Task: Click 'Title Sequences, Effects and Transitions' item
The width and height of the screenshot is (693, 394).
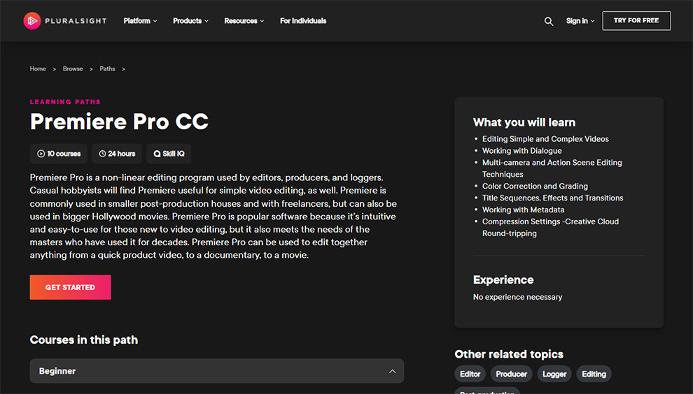Action: pos(552,198)
